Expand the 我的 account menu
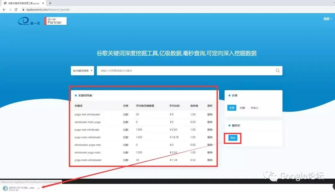 point(328,19)
